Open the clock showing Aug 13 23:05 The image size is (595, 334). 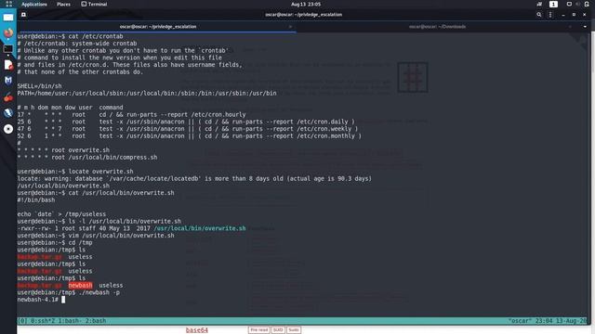click(x=306, y=4)
